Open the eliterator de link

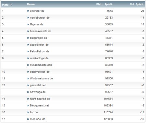click(x=37, y=11)
